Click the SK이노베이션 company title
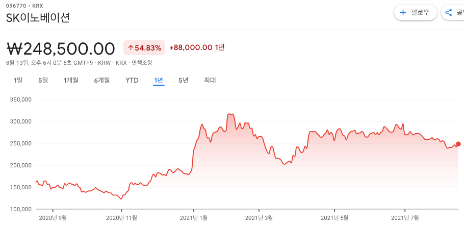This screenshot has height=226, width=464. [38, 18]
